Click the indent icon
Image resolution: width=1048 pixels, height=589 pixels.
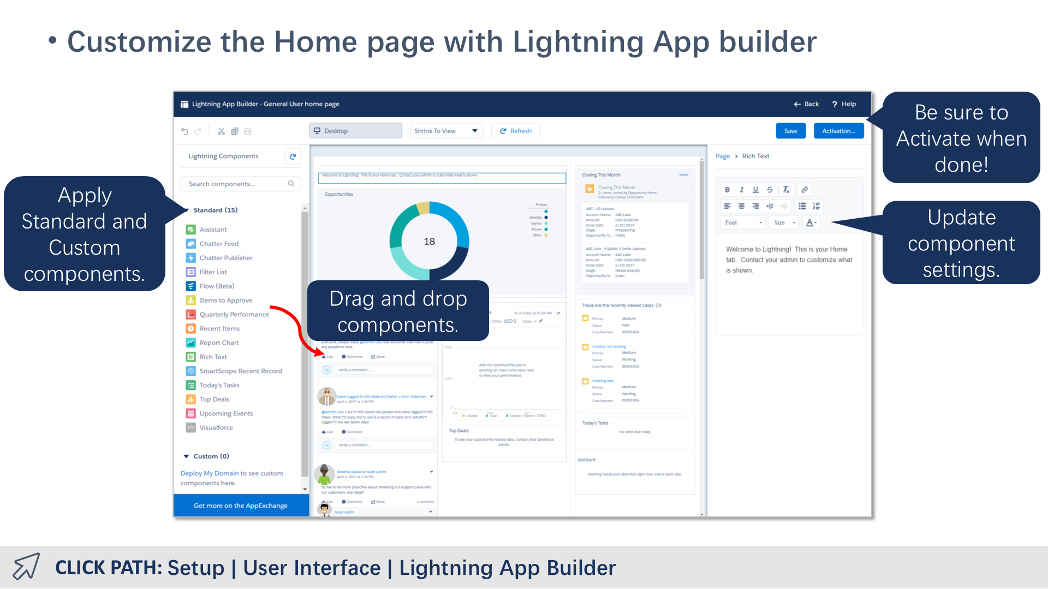pos(770,206)
